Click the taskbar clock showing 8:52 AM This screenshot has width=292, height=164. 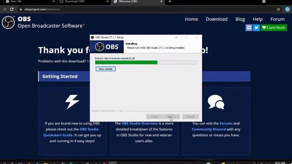(x=280, y=163)
